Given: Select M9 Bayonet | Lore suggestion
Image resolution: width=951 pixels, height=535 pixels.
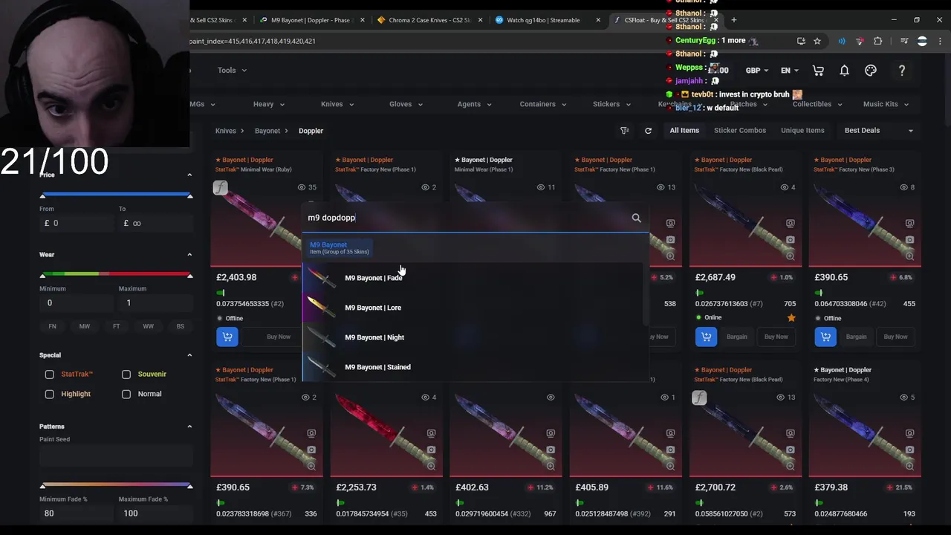Looking at the screenshot, I should click(x=473, y=308).
